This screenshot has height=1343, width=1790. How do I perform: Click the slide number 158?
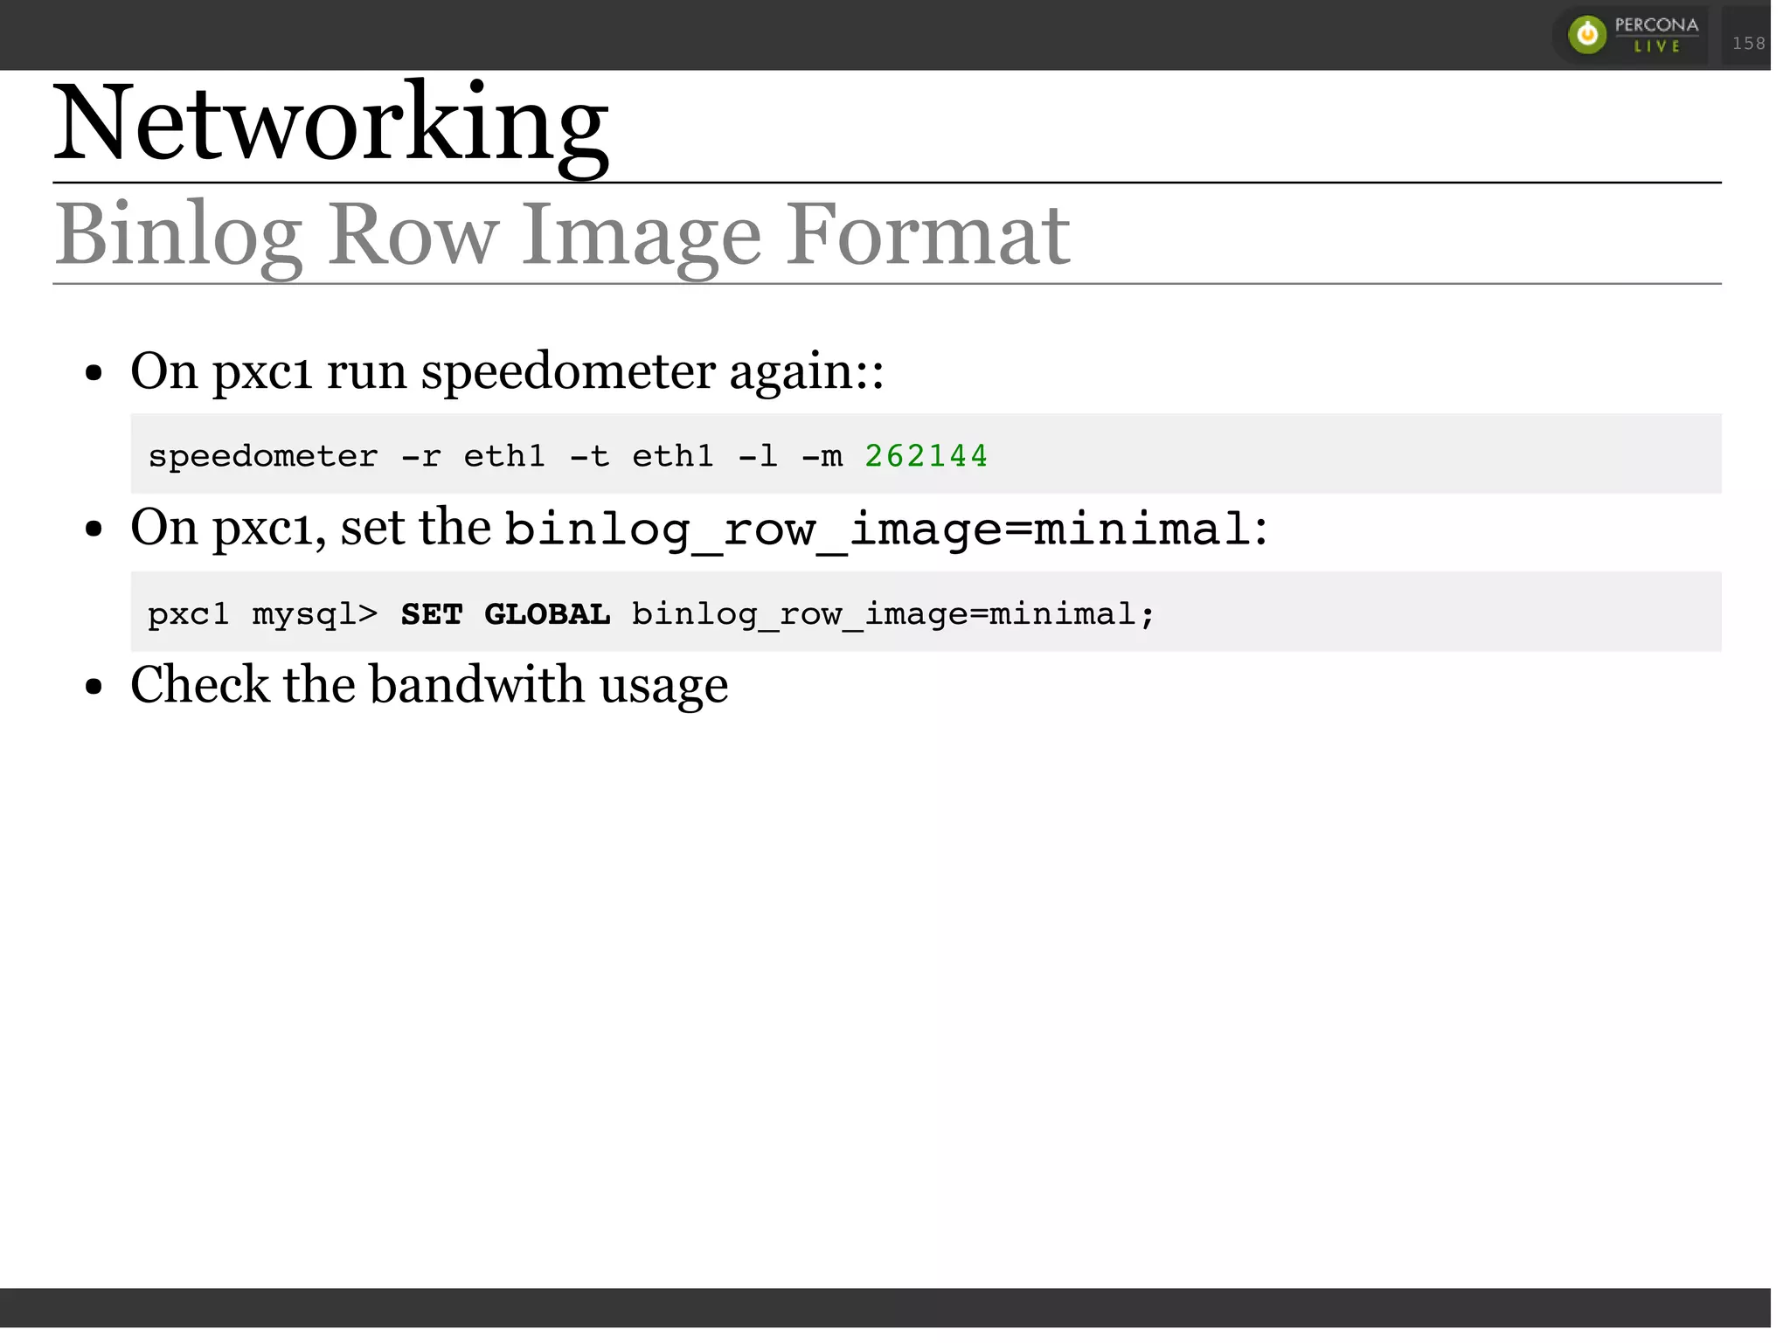tap(1749, 43)
